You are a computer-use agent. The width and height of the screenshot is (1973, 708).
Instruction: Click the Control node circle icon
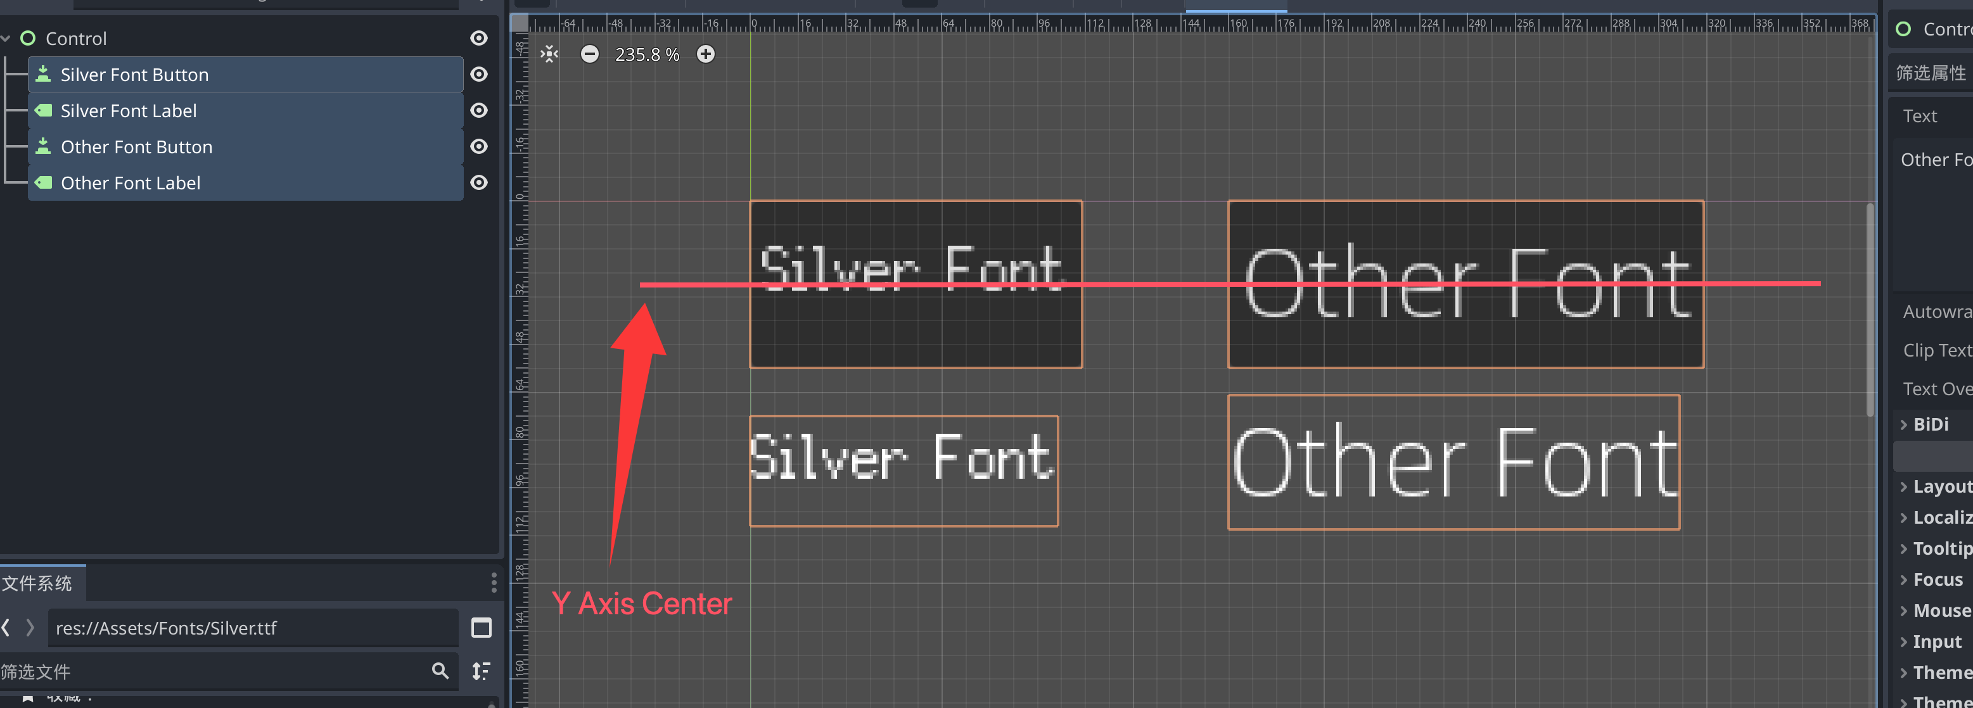(x=29, y=38)
